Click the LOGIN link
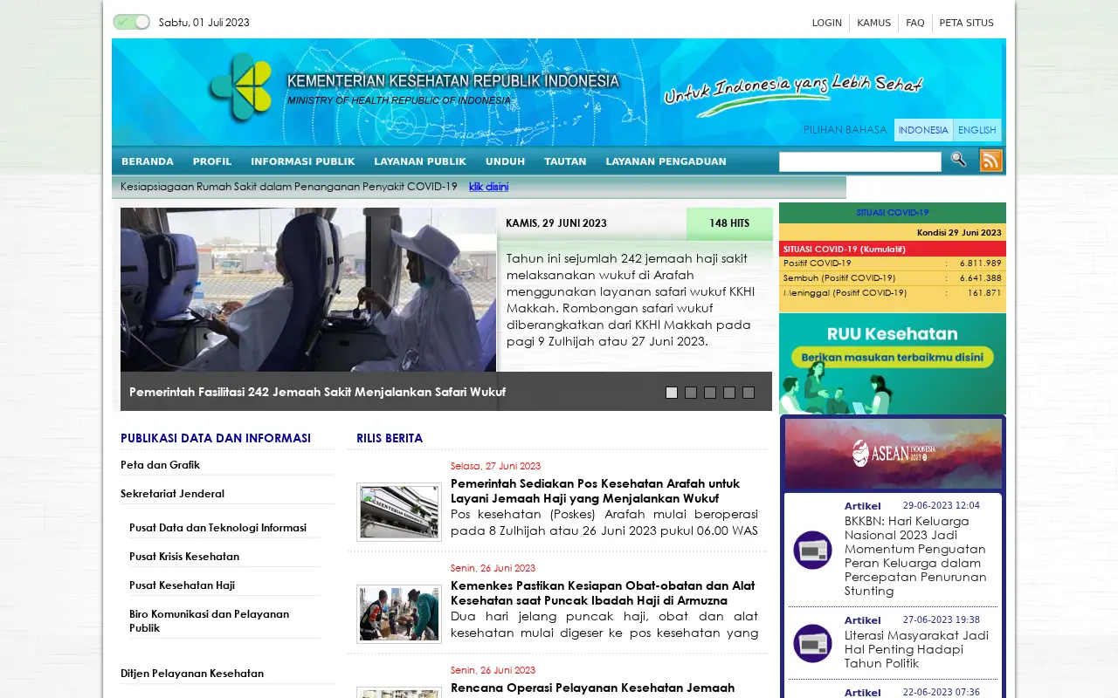The width and height of the screenshot is (1118, 698). coord(827,23)
